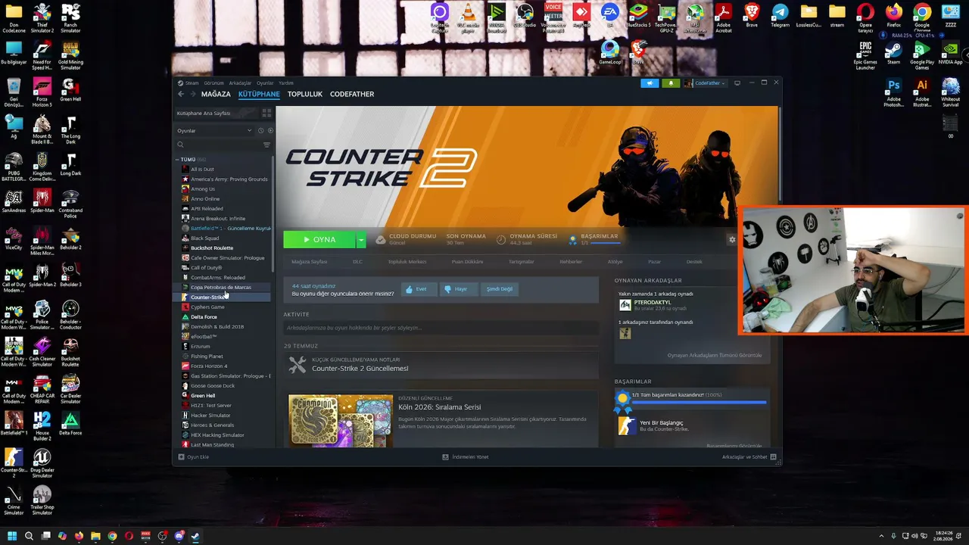Show hidden system tray icons chevron
This screenshot has width=969, height=545.
[882, 536]
